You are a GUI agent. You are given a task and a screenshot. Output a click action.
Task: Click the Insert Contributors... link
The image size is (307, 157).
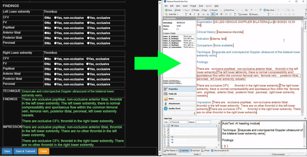[x=172, y=81]
